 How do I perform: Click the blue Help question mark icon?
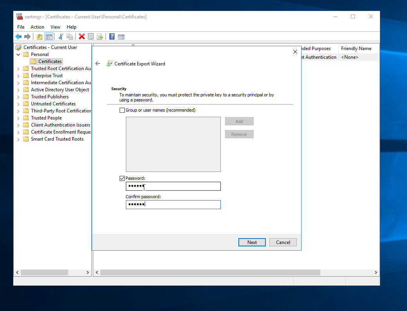tap(112, 36)
